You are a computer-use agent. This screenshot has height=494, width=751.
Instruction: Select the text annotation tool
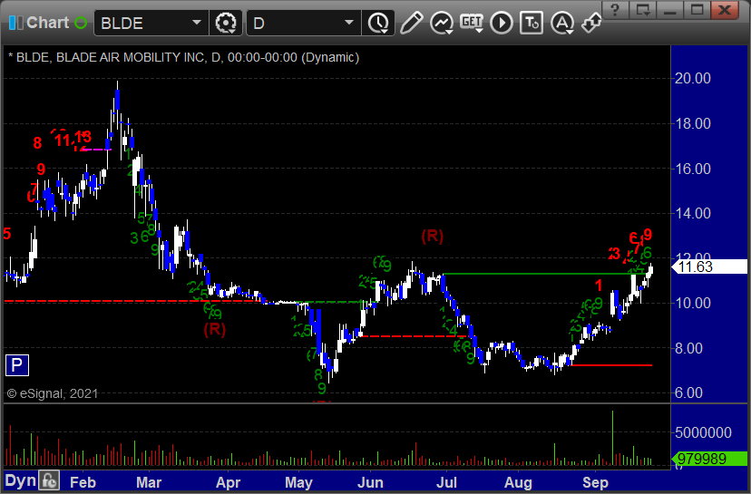point(532,23)
